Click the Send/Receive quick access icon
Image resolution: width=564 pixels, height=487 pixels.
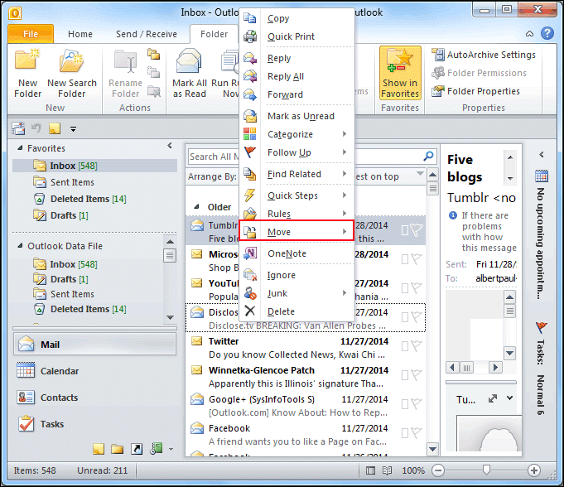point(18,128)
